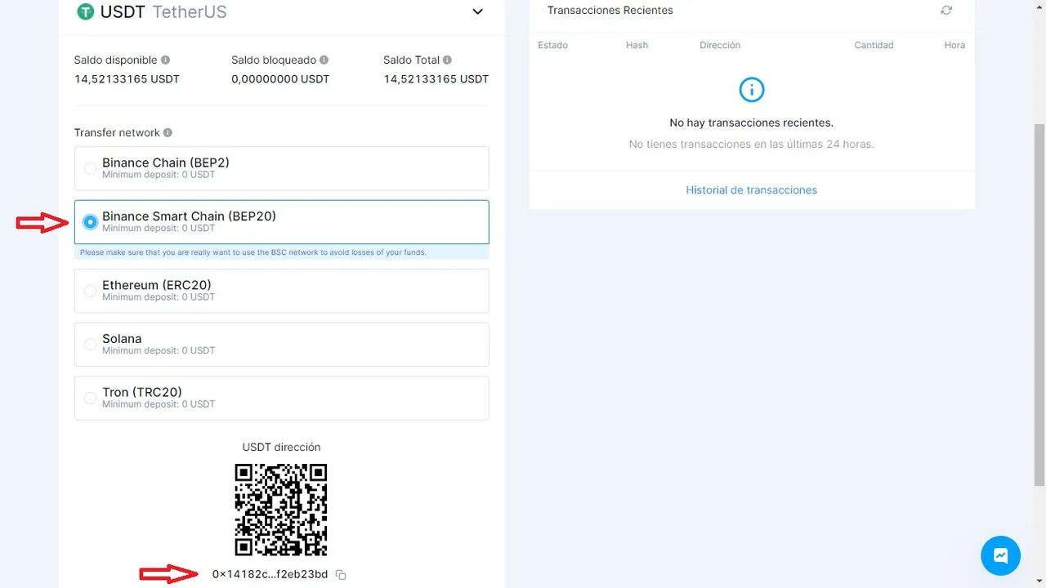Click the green Tether USDT coin icon

tap(85, 12)
